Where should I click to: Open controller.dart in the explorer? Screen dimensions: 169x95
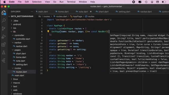(23, 39)
